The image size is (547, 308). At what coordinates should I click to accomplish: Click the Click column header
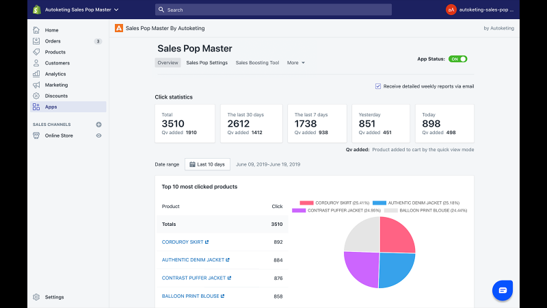pos(277,207)
